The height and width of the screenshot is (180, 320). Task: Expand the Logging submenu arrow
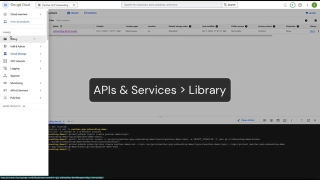click(40, 68)
